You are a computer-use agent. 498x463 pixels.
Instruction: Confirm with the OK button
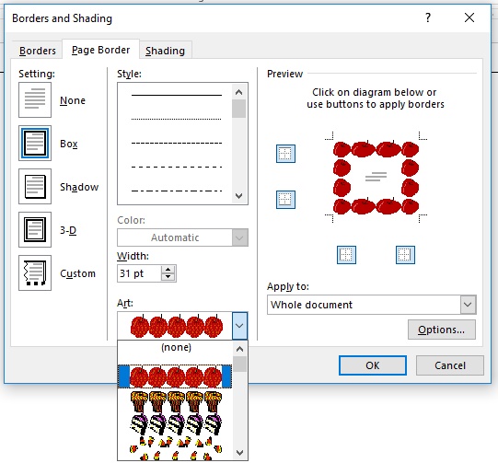(373, 365)
